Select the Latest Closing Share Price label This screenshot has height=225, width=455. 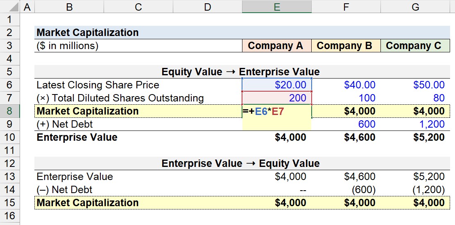pyautogui.click(x=98, y=85)
